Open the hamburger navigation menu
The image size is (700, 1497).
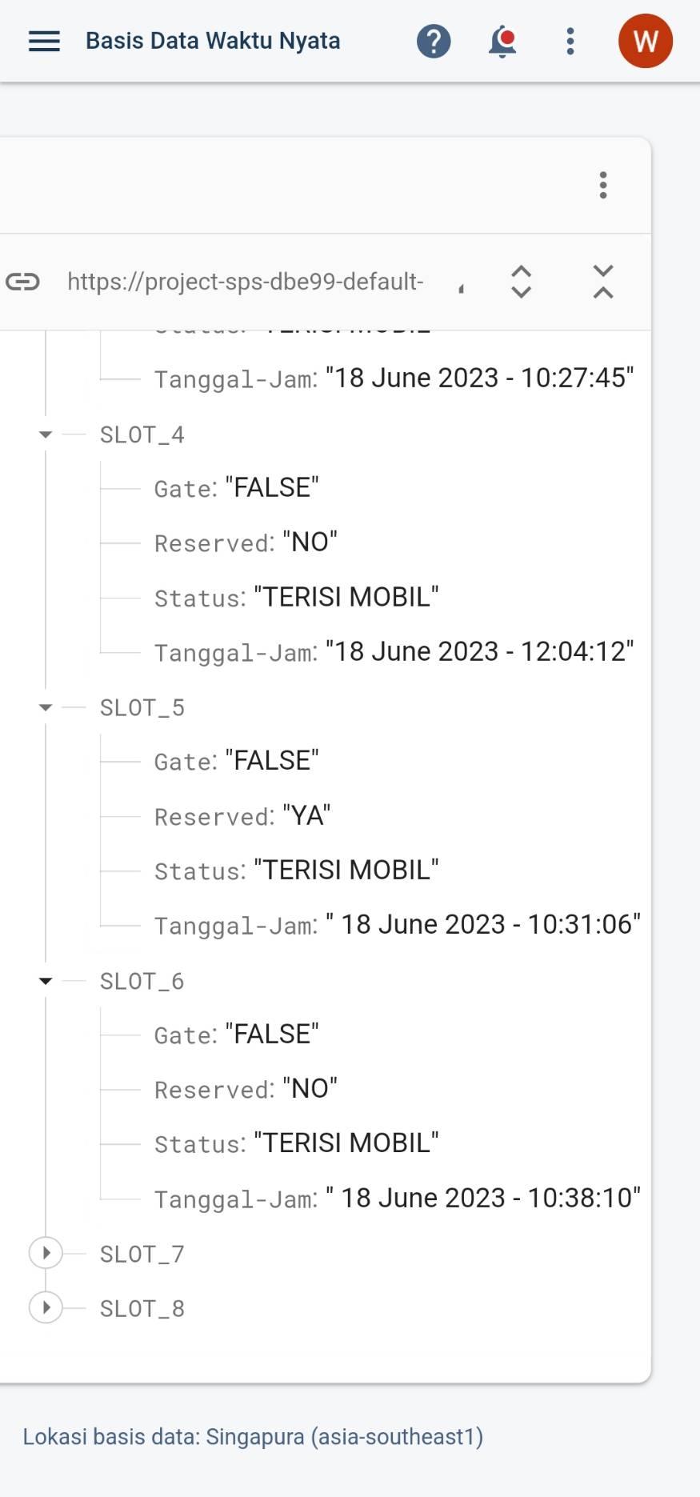pos(44,41)
